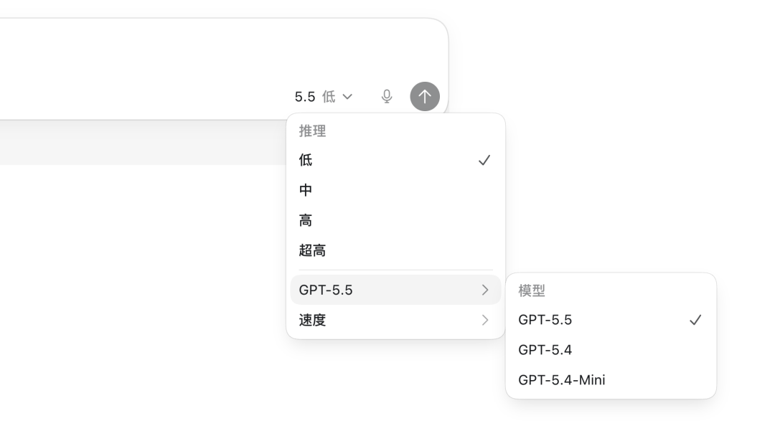Choose GPT-5.4 model
The height and width of the screenshot is (431, 775).
[611, 349]
